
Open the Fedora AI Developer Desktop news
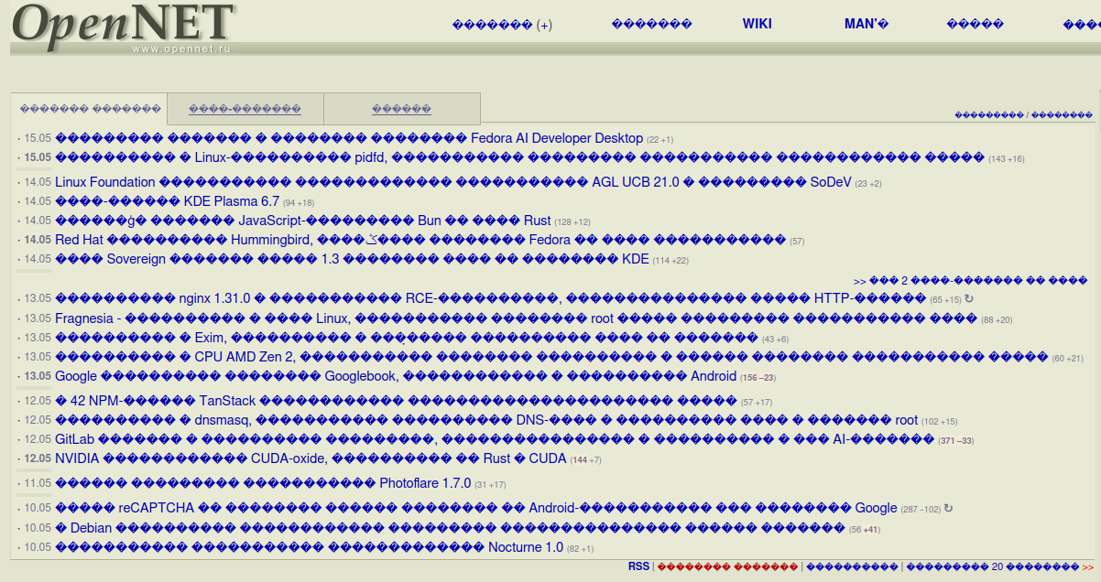[349, 138]
